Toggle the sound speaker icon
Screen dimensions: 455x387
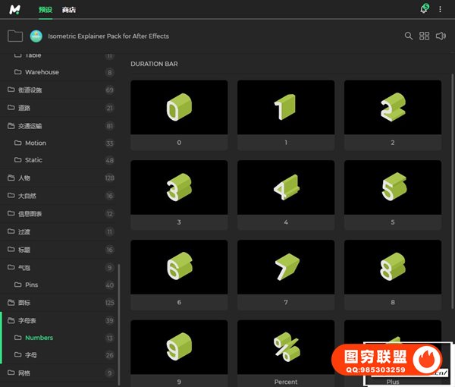coord(441,36)
